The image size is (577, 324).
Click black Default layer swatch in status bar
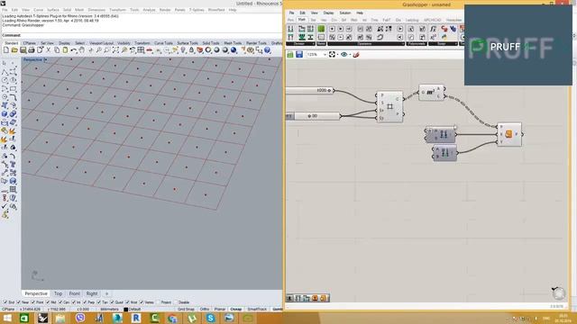pyautogui.click(x=125, y=310)
